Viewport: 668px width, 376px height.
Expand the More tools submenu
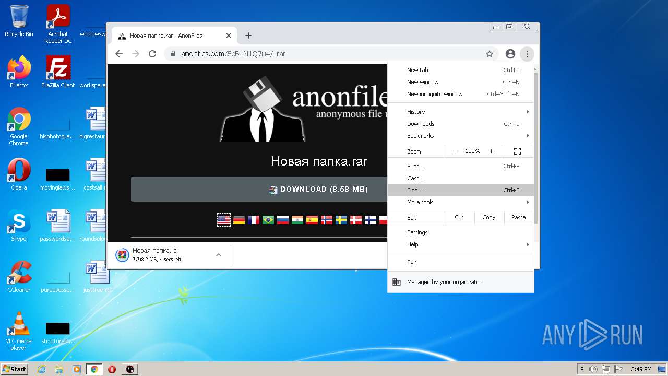(x=461, y=202)
